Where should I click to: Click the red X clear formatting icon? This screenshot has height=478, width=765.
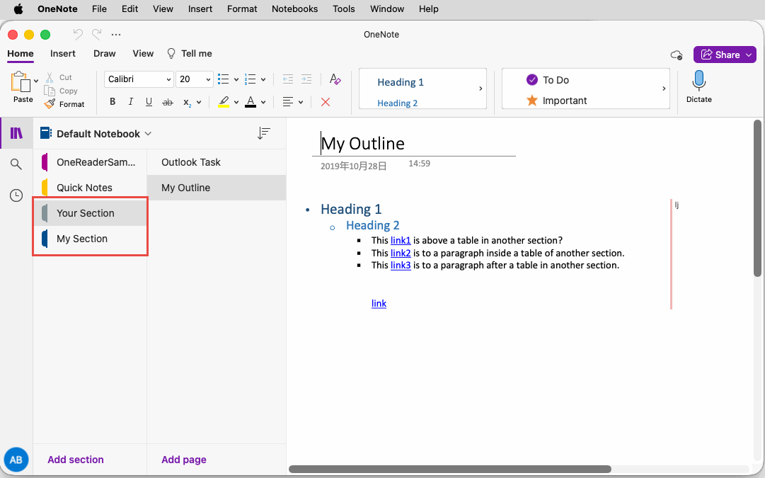[325, 102]
